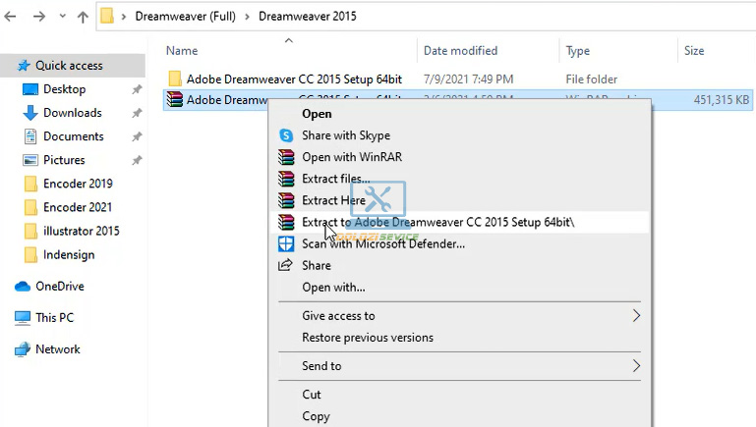Click the forward navigation arrow
This screenshot has width=756, height=427.
click(x=37, y=17)
